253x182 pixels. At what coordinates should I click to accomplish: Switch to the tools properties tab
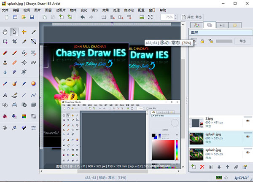[196, 25]
